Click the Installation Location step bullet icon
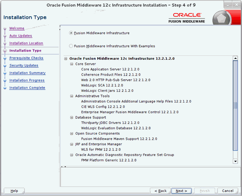 (5, 44)
